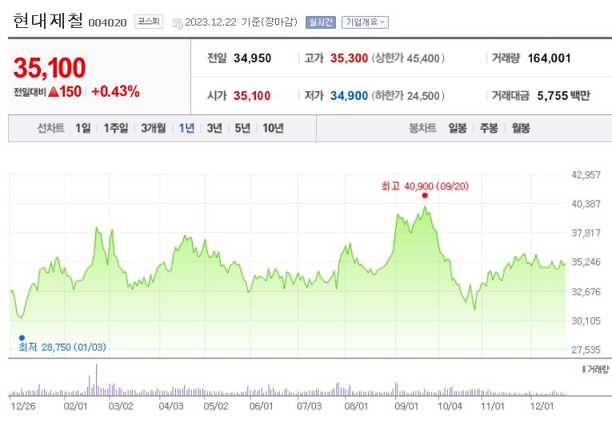Click the 07/03 x-axis date label

click(x=309, y=406)
